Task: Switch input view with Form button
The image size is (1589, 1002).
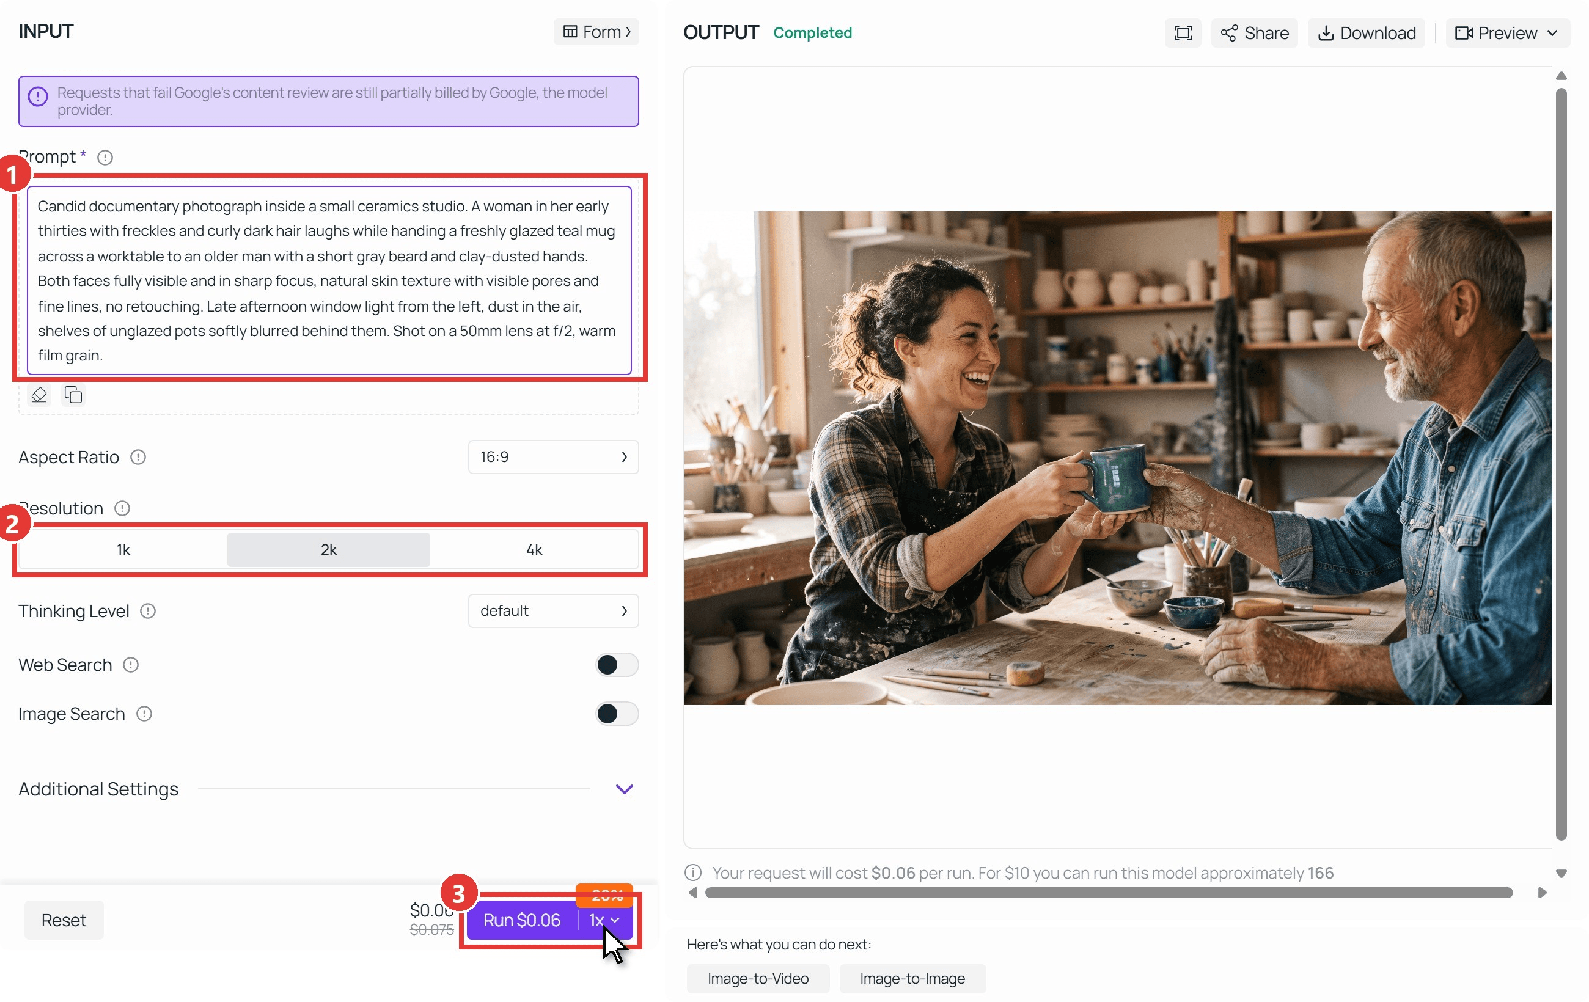Action: pos(596,32)
